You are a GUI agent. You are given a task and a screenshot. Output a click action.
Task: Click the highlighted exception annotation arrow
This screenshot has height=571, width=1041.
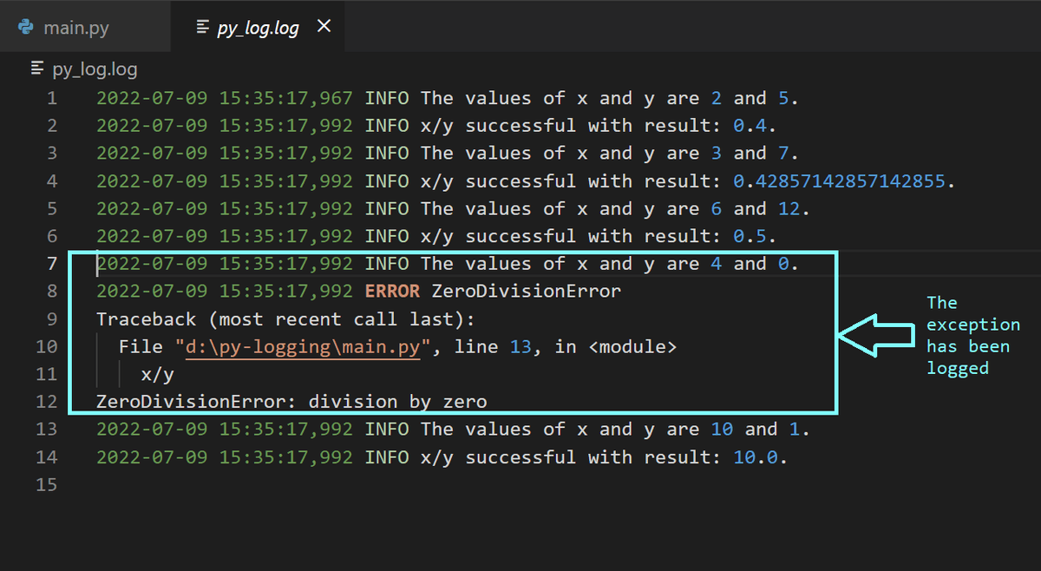(x=876, y=334)
